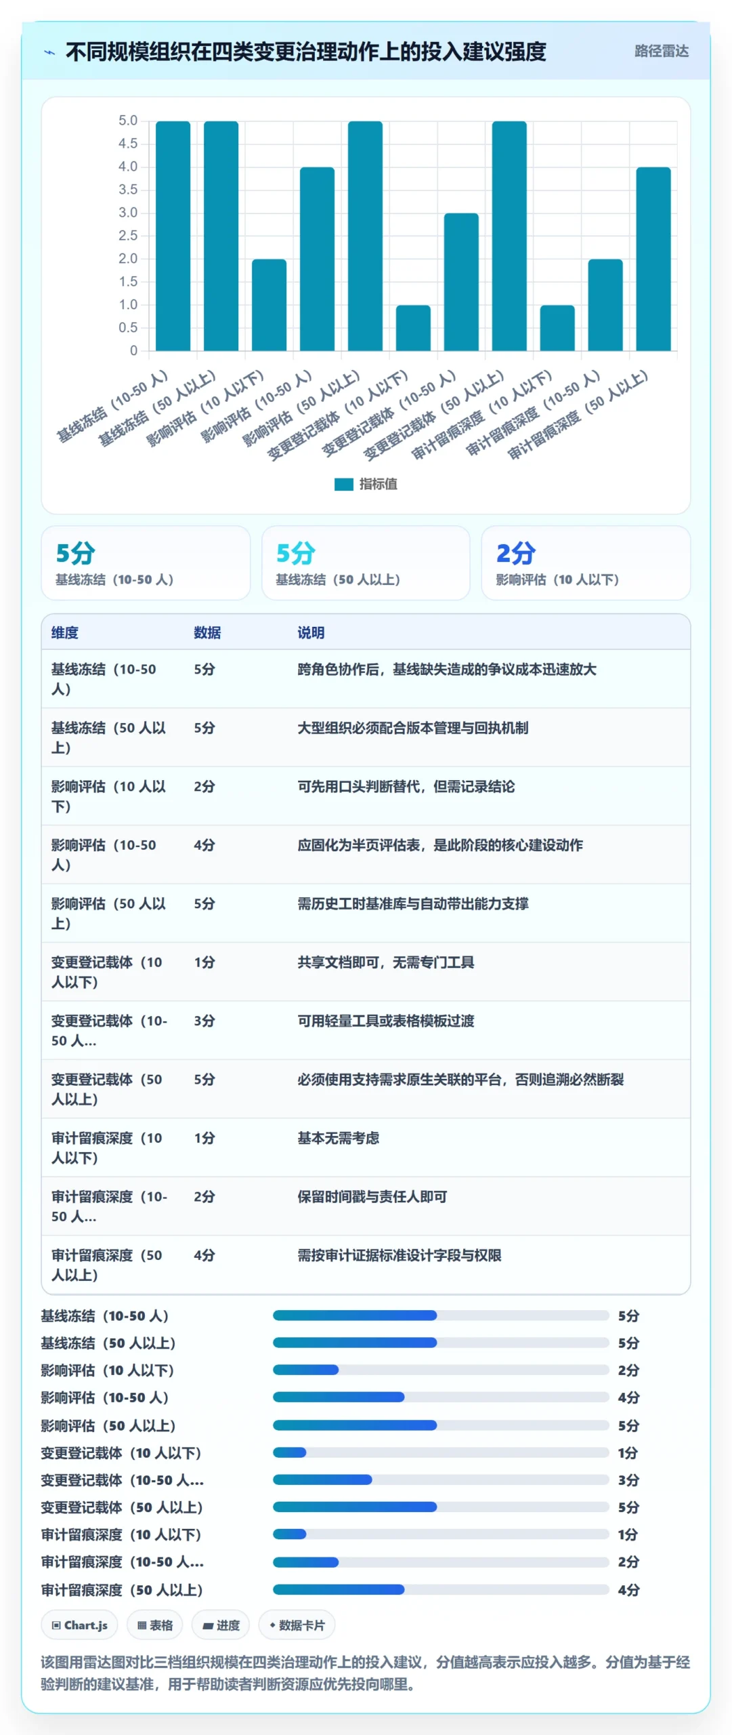Select the table row 共享文档即可，无需专门工具
Viewport: 732px width, 1735px height.
tap(366, 972)
